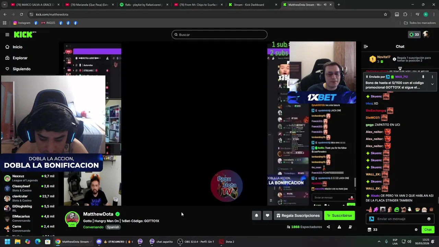Collapse the chat panel with the arrow icon

(366, 46)
